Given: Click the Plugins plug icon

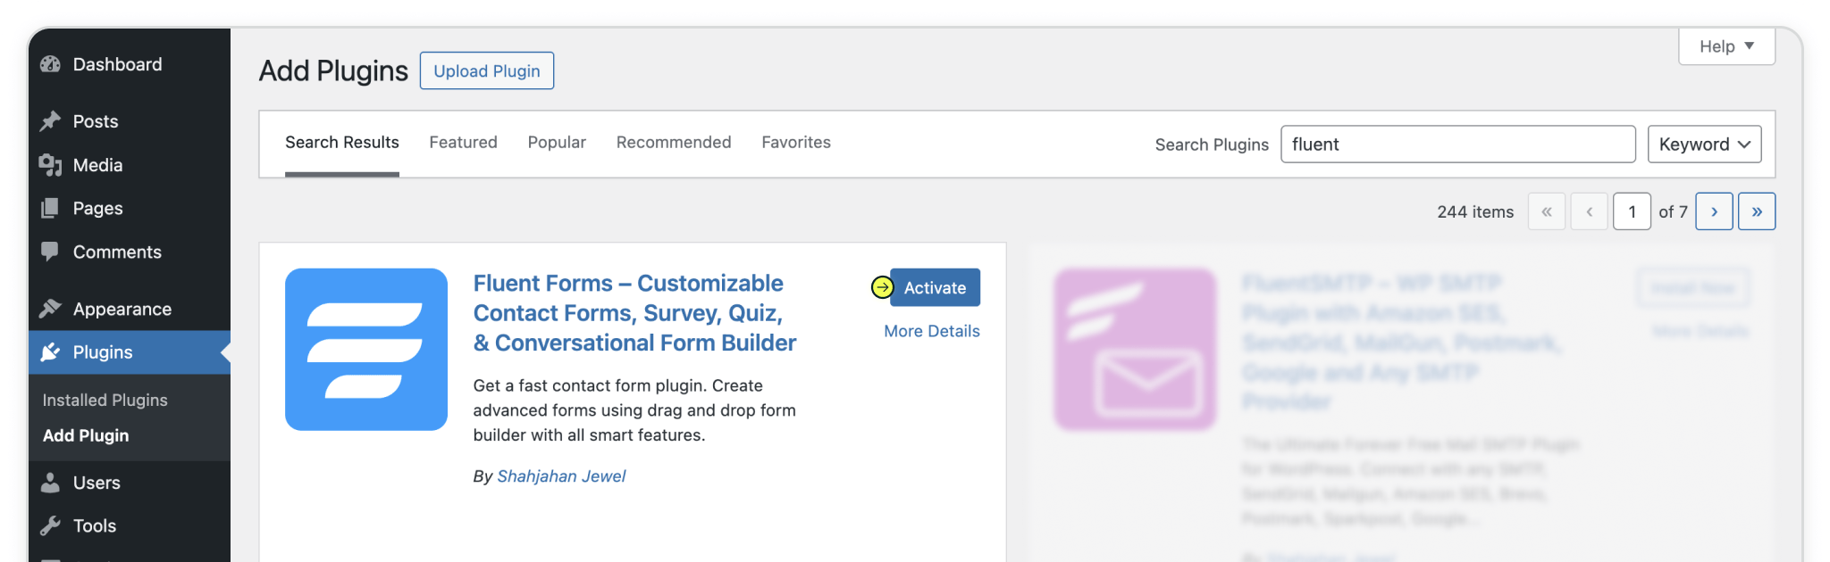Looking at the screenshot, I should 51,352.
